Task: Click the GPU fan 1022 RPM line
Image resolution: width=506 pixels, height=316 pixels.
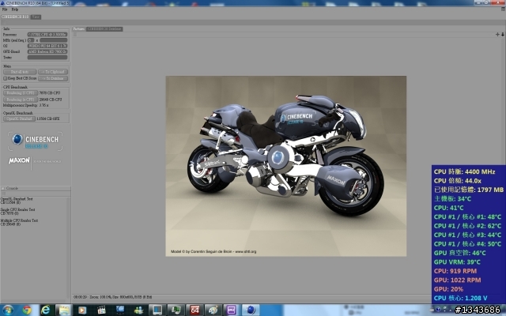Action: tap(457, 280)
